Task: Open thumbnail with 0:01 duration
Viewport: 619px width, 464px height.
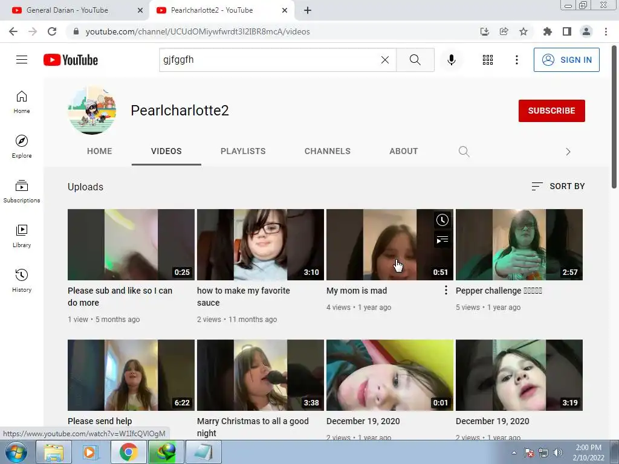Action: coord(390,375)
